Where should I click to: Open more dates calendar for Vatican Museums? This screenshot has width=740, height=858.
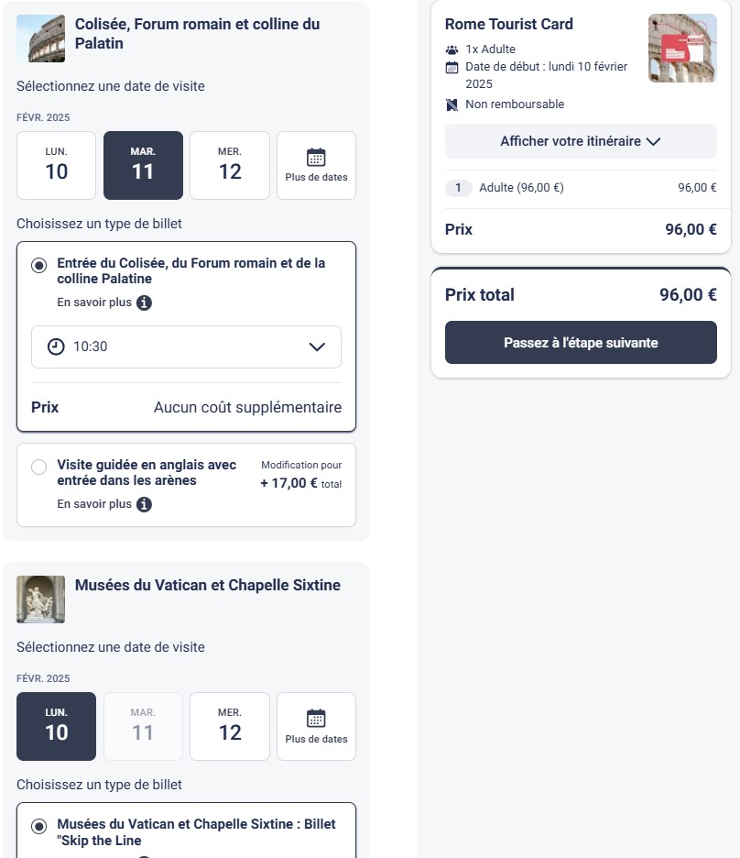316,727
